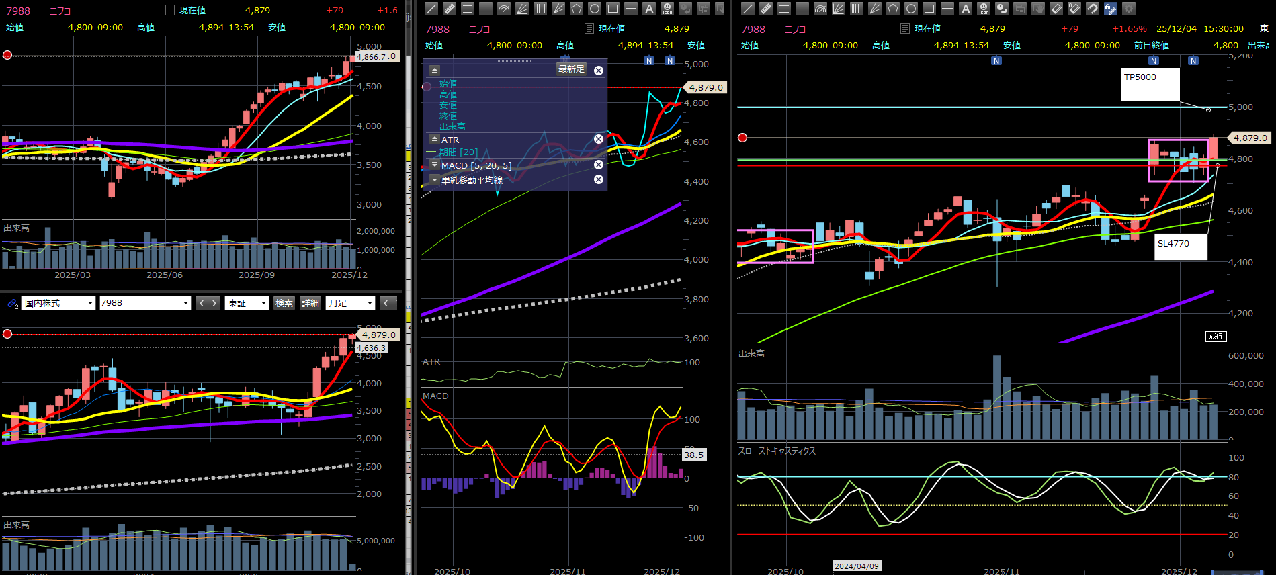This screenshot has height=575, width=1276.
Task: Select the trend line tool in right toolbar
Action: (x=747, y=9)
